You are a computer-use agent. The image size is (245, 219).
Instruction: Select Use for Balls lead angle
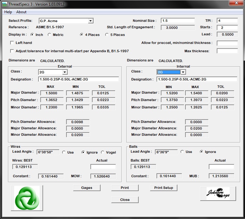182,152
